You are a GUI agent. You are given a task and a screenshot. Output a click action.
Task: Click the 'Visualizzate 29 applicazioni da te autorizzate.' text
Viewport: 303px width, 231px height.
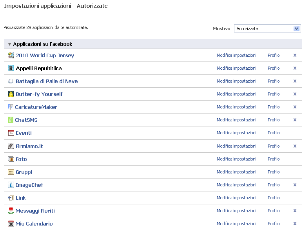click(46, 27)
